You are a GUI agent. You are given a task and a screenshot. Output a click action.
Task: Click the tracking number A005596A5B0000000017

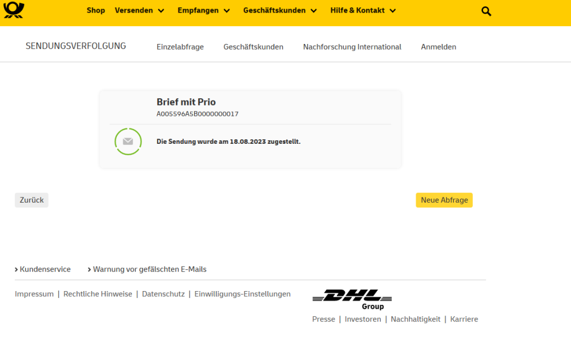coord(198,114)
